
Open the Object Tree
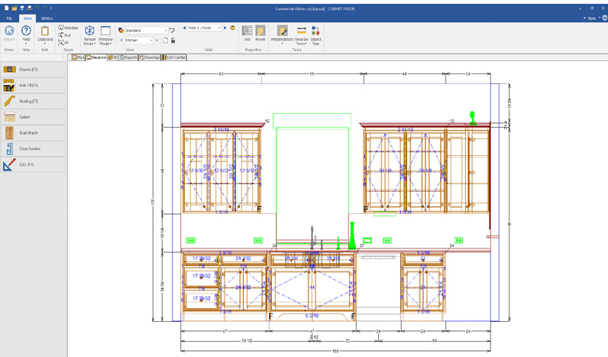pyautogui.click(x=315, y=34)
